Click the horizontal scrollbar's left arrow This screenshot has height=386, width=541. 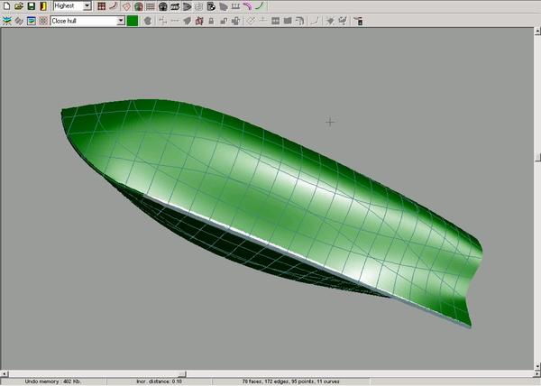point(4,374)
